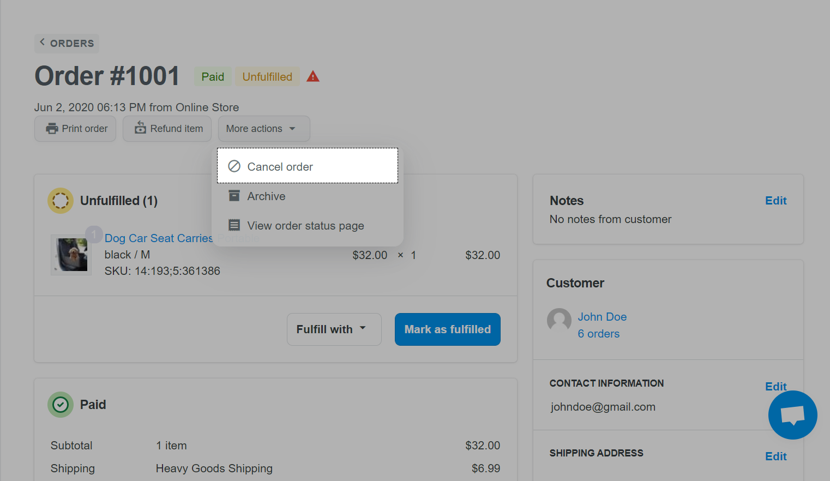Go back to Orders list
830x481 pixels.
[67, 43]
